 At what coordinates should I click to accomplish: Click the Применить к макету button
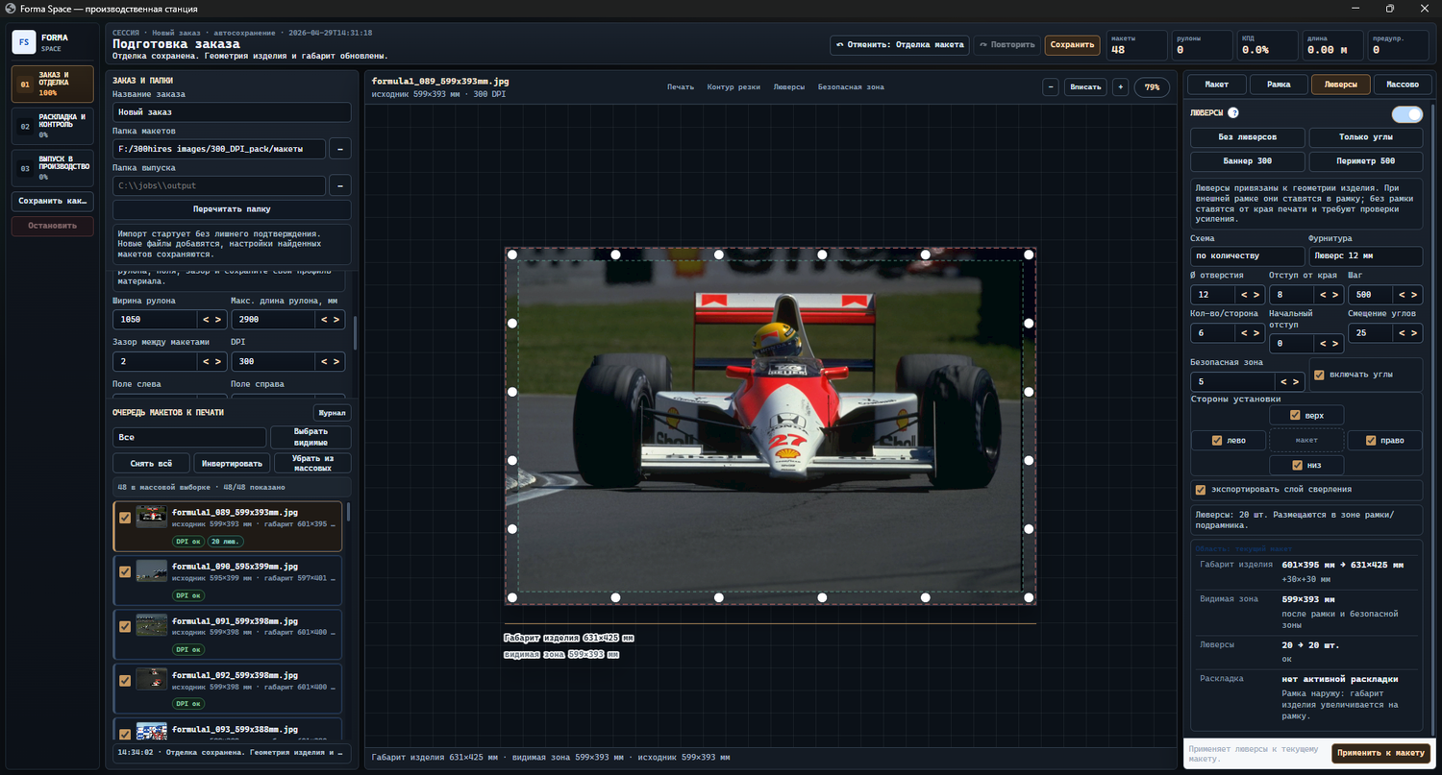pos(1380,753)
